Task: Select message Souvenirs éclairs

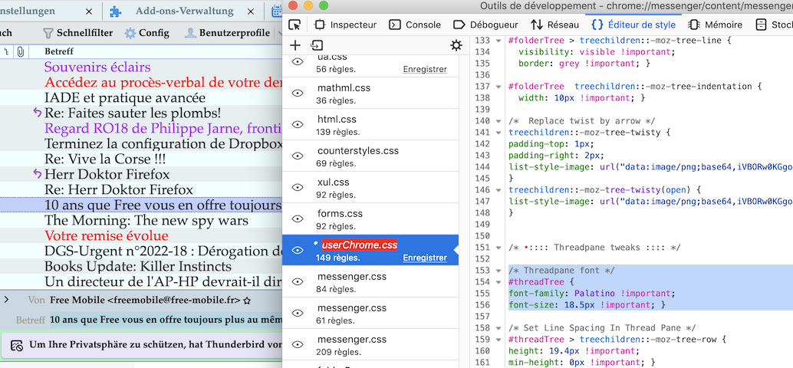Action: (97, 67)
